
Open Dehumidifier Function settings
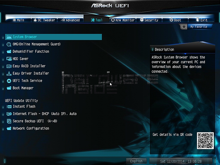(31, 51)
